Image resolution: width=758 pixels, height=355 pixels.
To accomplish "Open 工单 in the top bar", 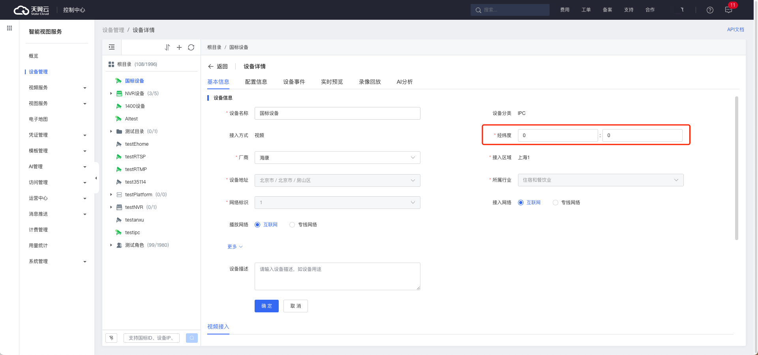I will click(x=586, y=10).
